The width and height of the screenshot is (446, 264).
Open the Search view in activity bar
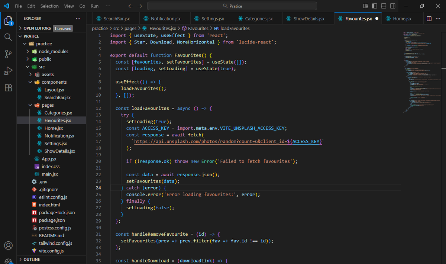pyautogui.click(x=8, y=37)
